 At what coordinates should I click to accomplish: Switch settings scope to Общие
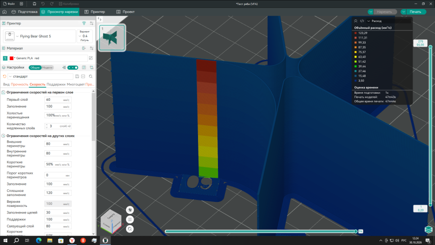(35, 68)
